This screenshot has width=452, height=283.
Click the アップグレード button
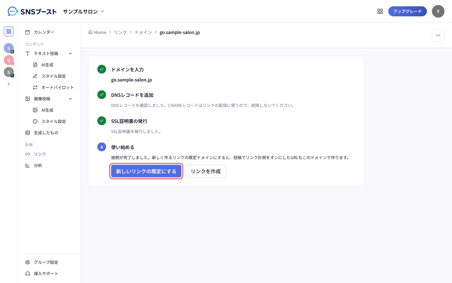407,11
